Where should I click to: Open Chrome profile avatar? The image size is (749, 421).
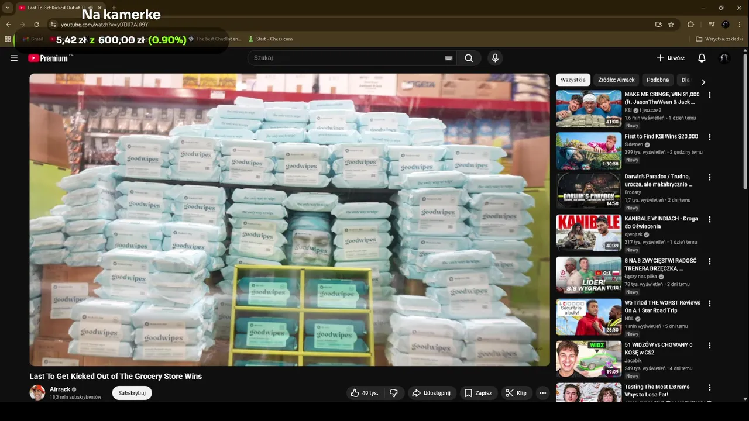[726, 25]
